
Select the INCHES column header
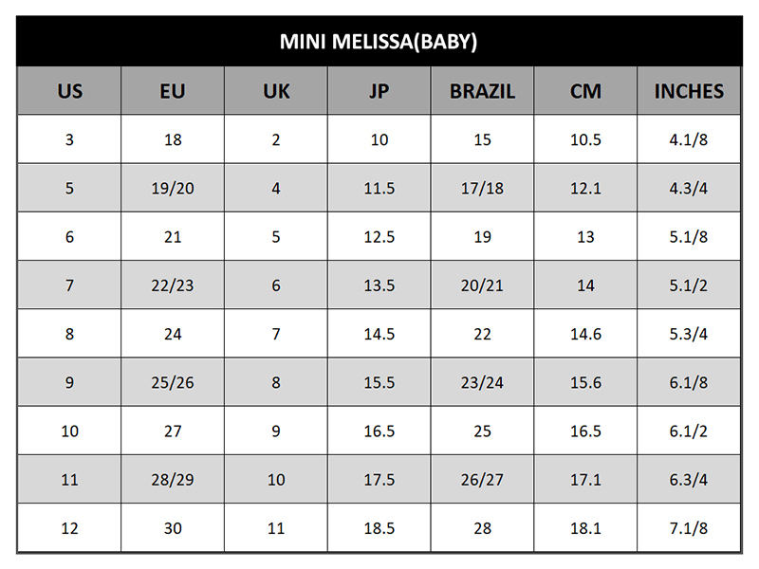(x=689, y=91)
